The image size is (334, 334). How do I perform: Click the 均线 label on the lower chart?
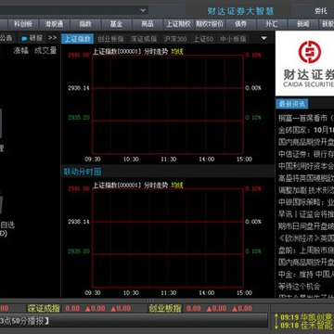tap(177, 185)
